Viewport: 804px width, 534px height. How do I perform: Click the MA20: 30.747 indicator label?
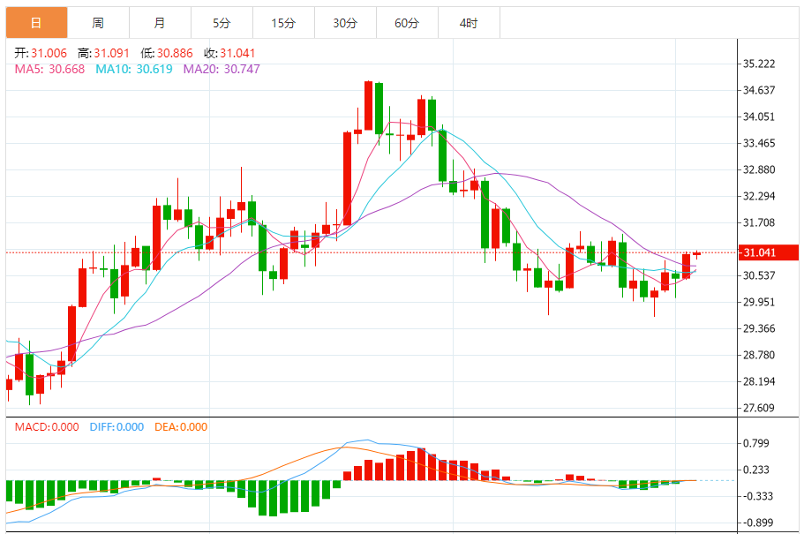pos(222,69)
